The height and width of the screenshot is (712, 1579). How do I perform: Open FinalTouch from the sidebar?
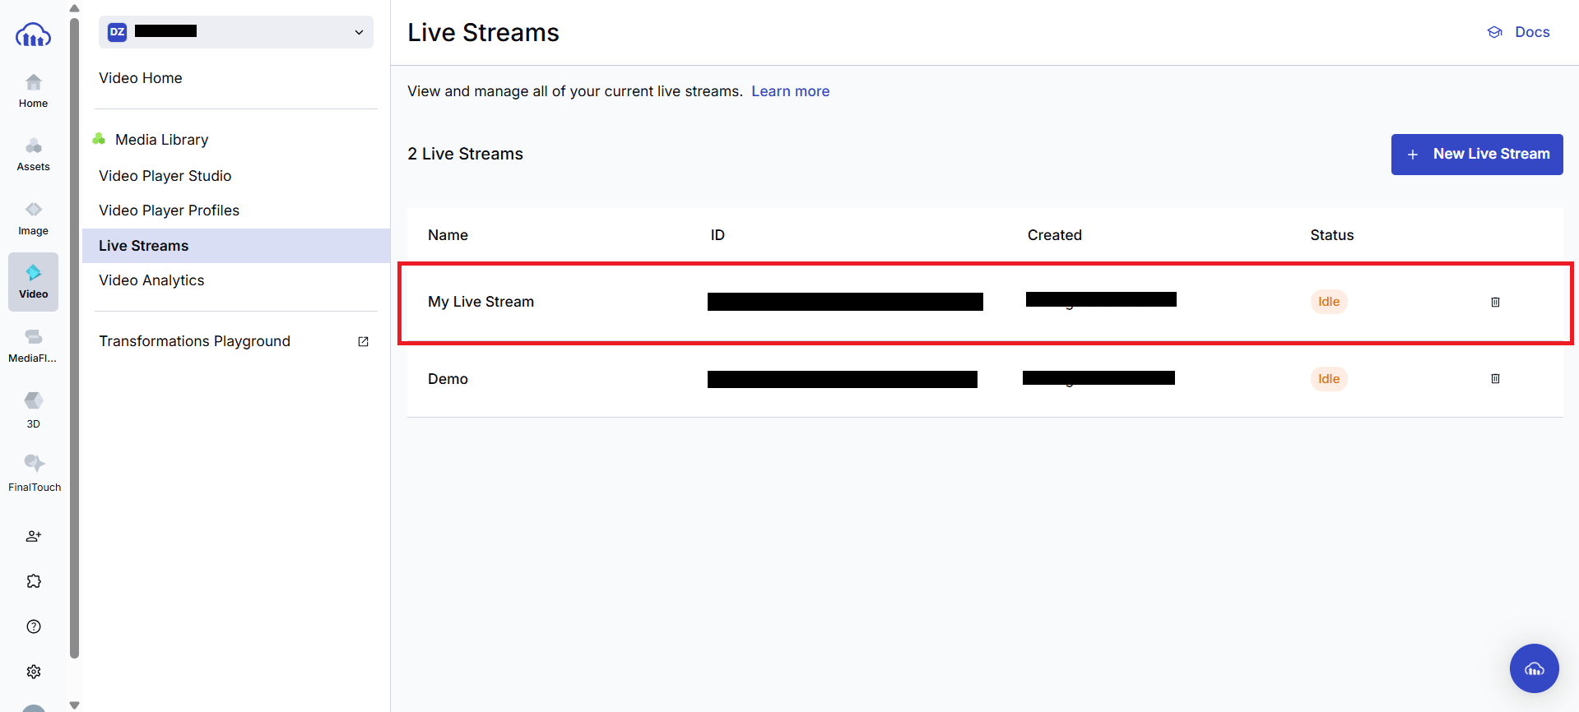click(34, 473)
